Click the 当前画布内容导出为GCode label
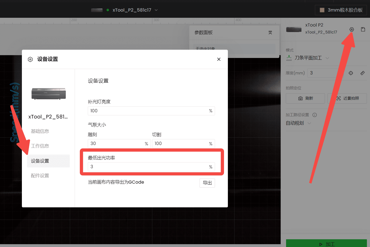Image resolution: width=370 pixels, height=247 pixels. [116, 182]
